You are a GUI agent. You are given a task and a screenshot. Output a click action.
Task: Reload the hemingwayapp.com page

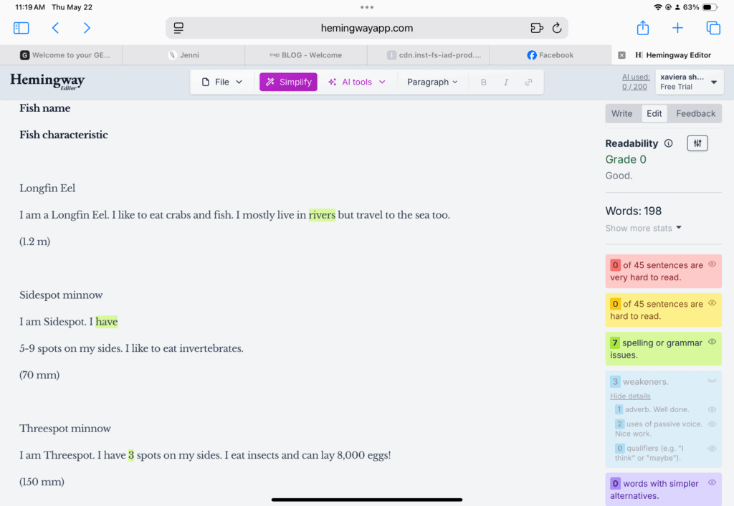coord(556,28)
